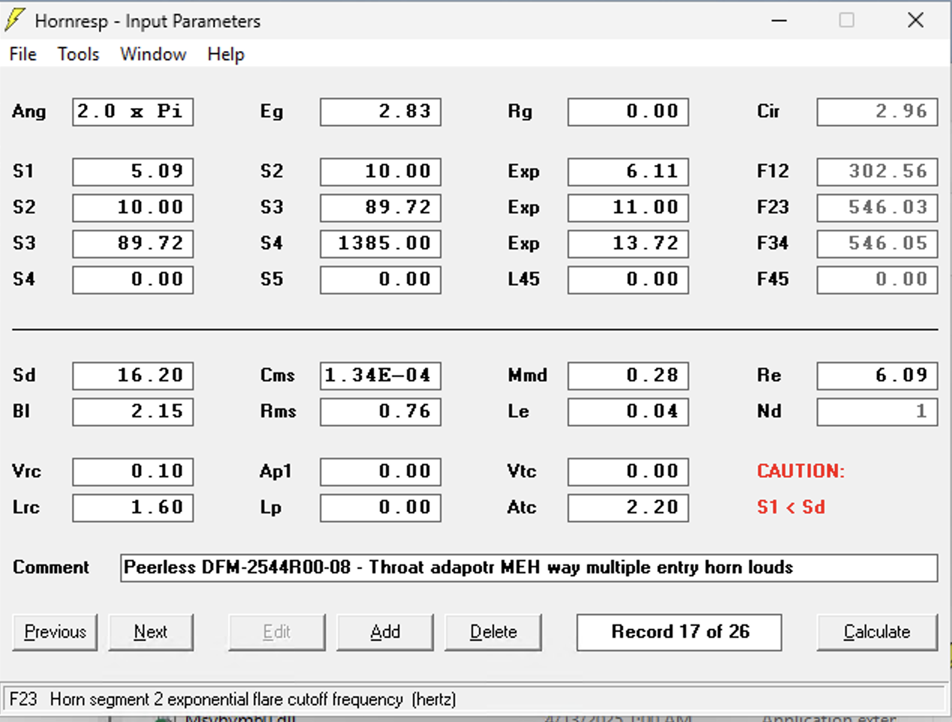
Task: Open the Tools menu
Action: (x=78, y=54)
